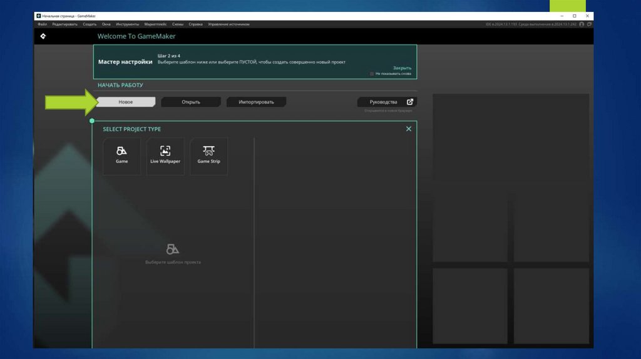This screenshot has width=641, height=359.
Task: Open the Создать menu
Action: tap(90, 24)
